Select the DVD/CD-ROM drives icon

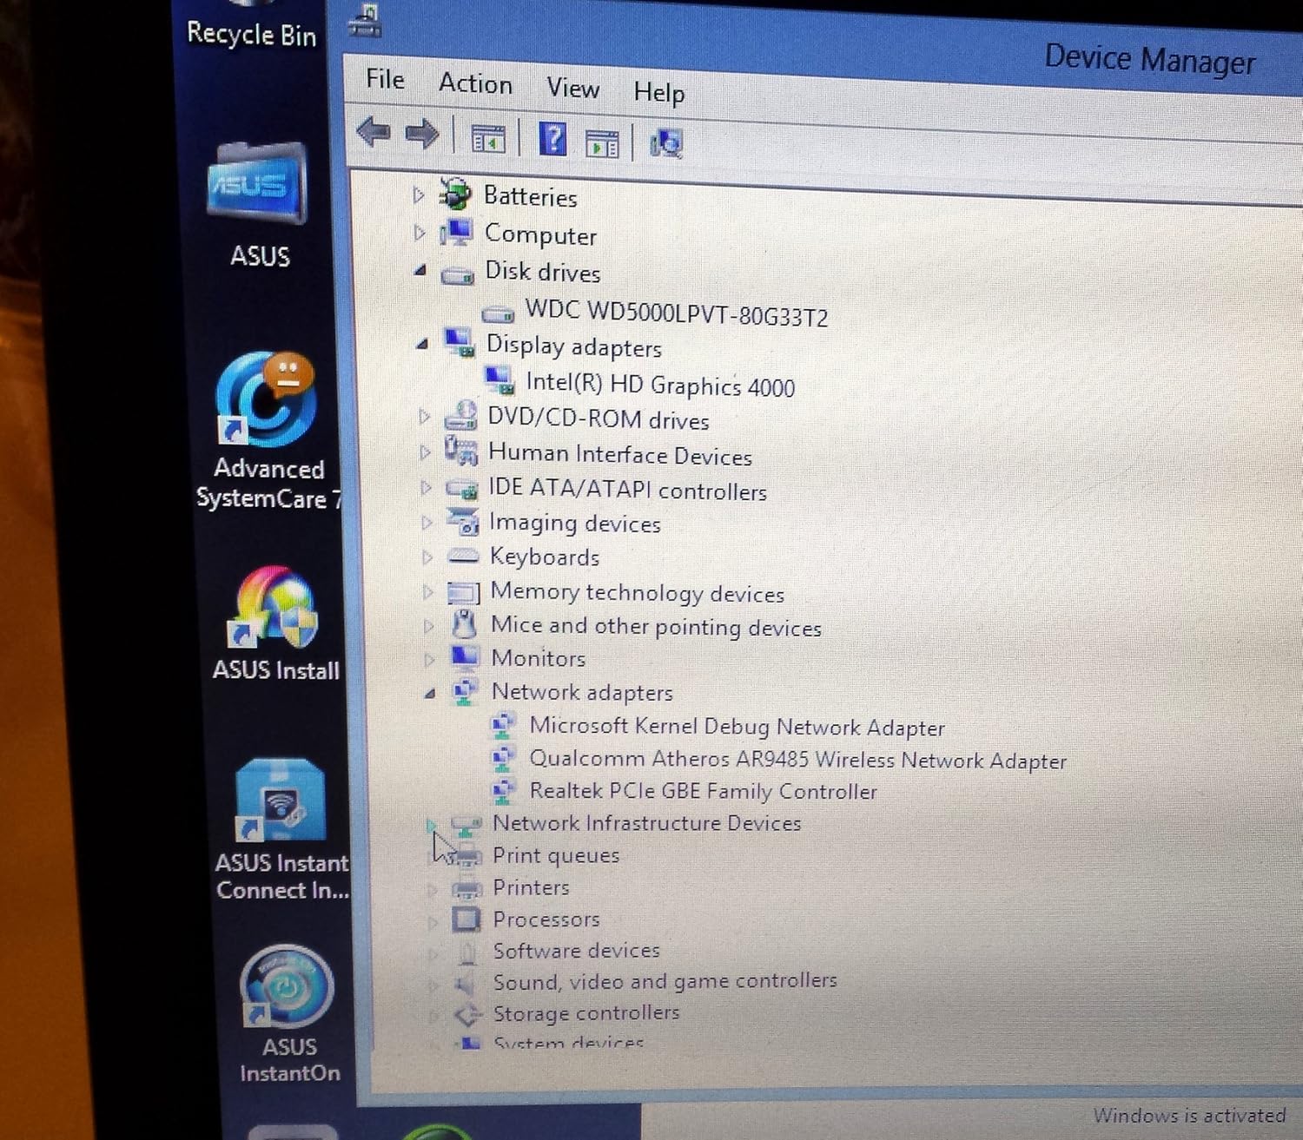pyautogui.click(x=461, y=416)
